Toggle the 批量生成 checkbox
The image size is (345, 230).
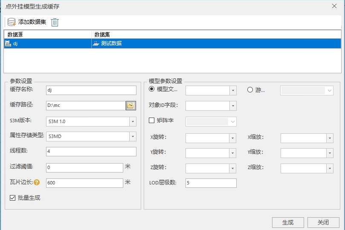13,198
